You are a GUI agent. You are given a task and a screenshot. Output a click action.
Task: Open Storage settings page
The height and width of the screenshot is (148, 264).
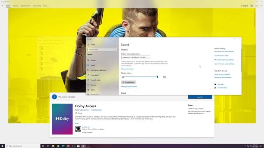[x=93, y=85]
